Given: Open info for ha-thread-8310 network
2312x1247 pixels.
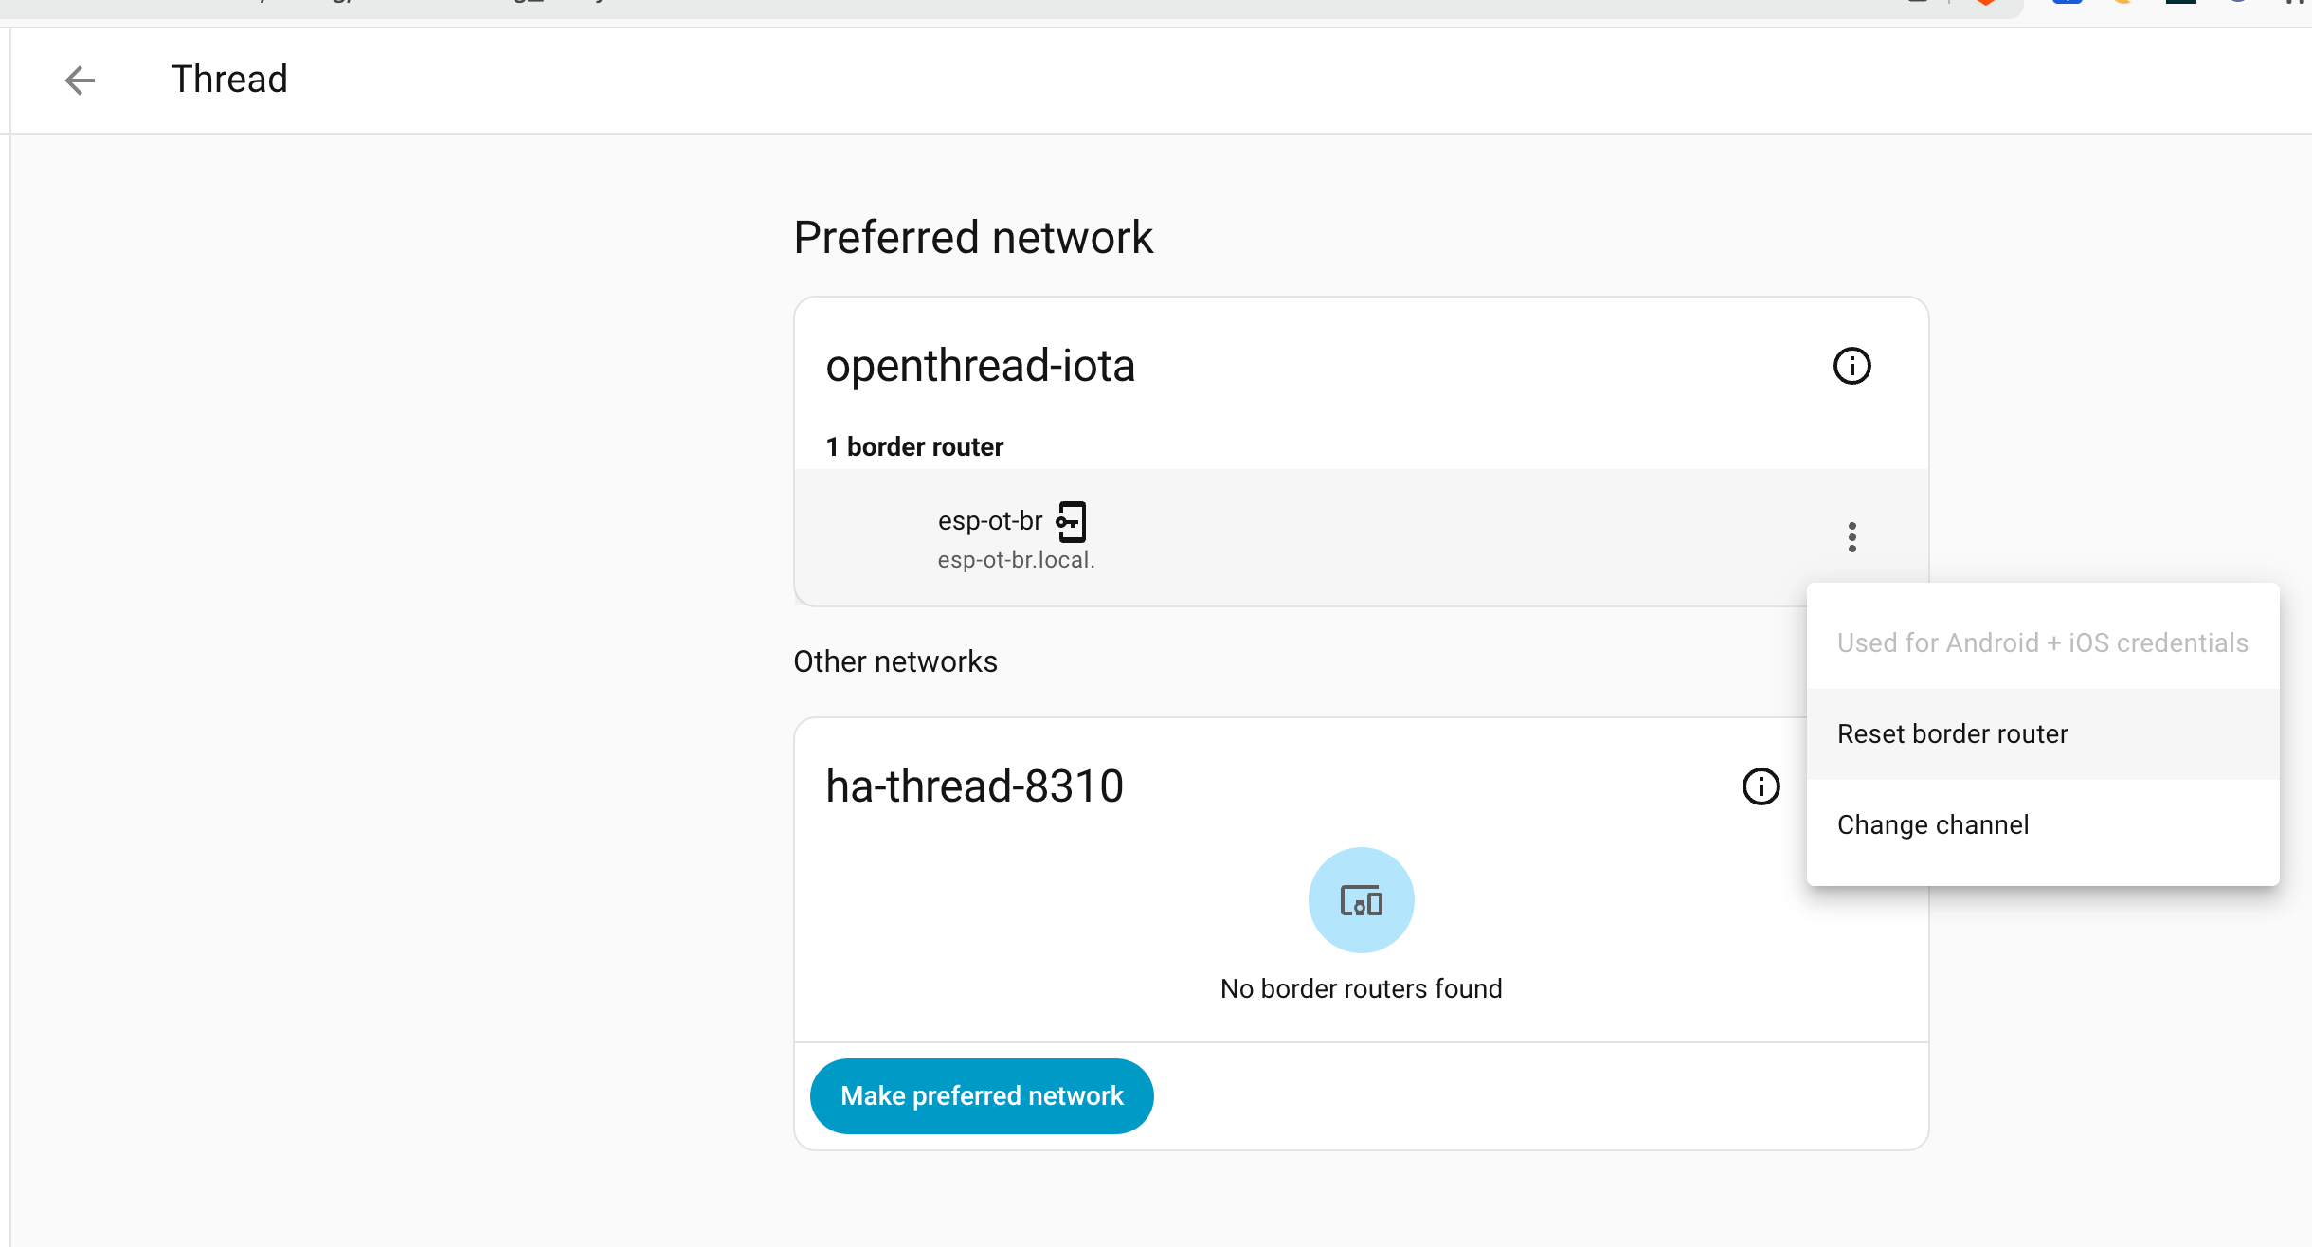Looking at the screenshot, I should pos(1761,786).
